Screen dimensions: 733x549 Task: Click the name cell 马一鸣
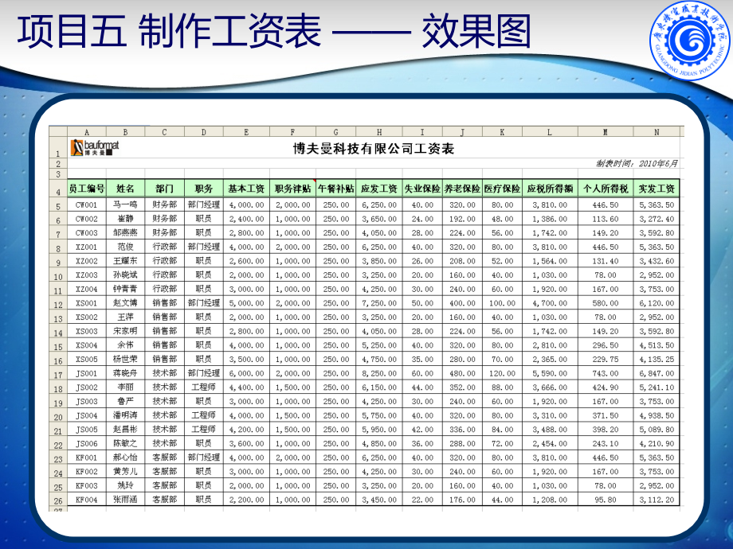[x=125, y=205]
